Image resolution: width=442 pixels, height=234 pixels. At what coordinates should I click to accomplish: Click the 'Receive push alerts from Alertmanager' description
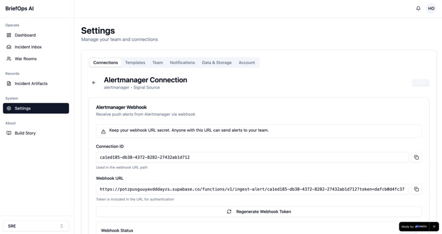145,114
